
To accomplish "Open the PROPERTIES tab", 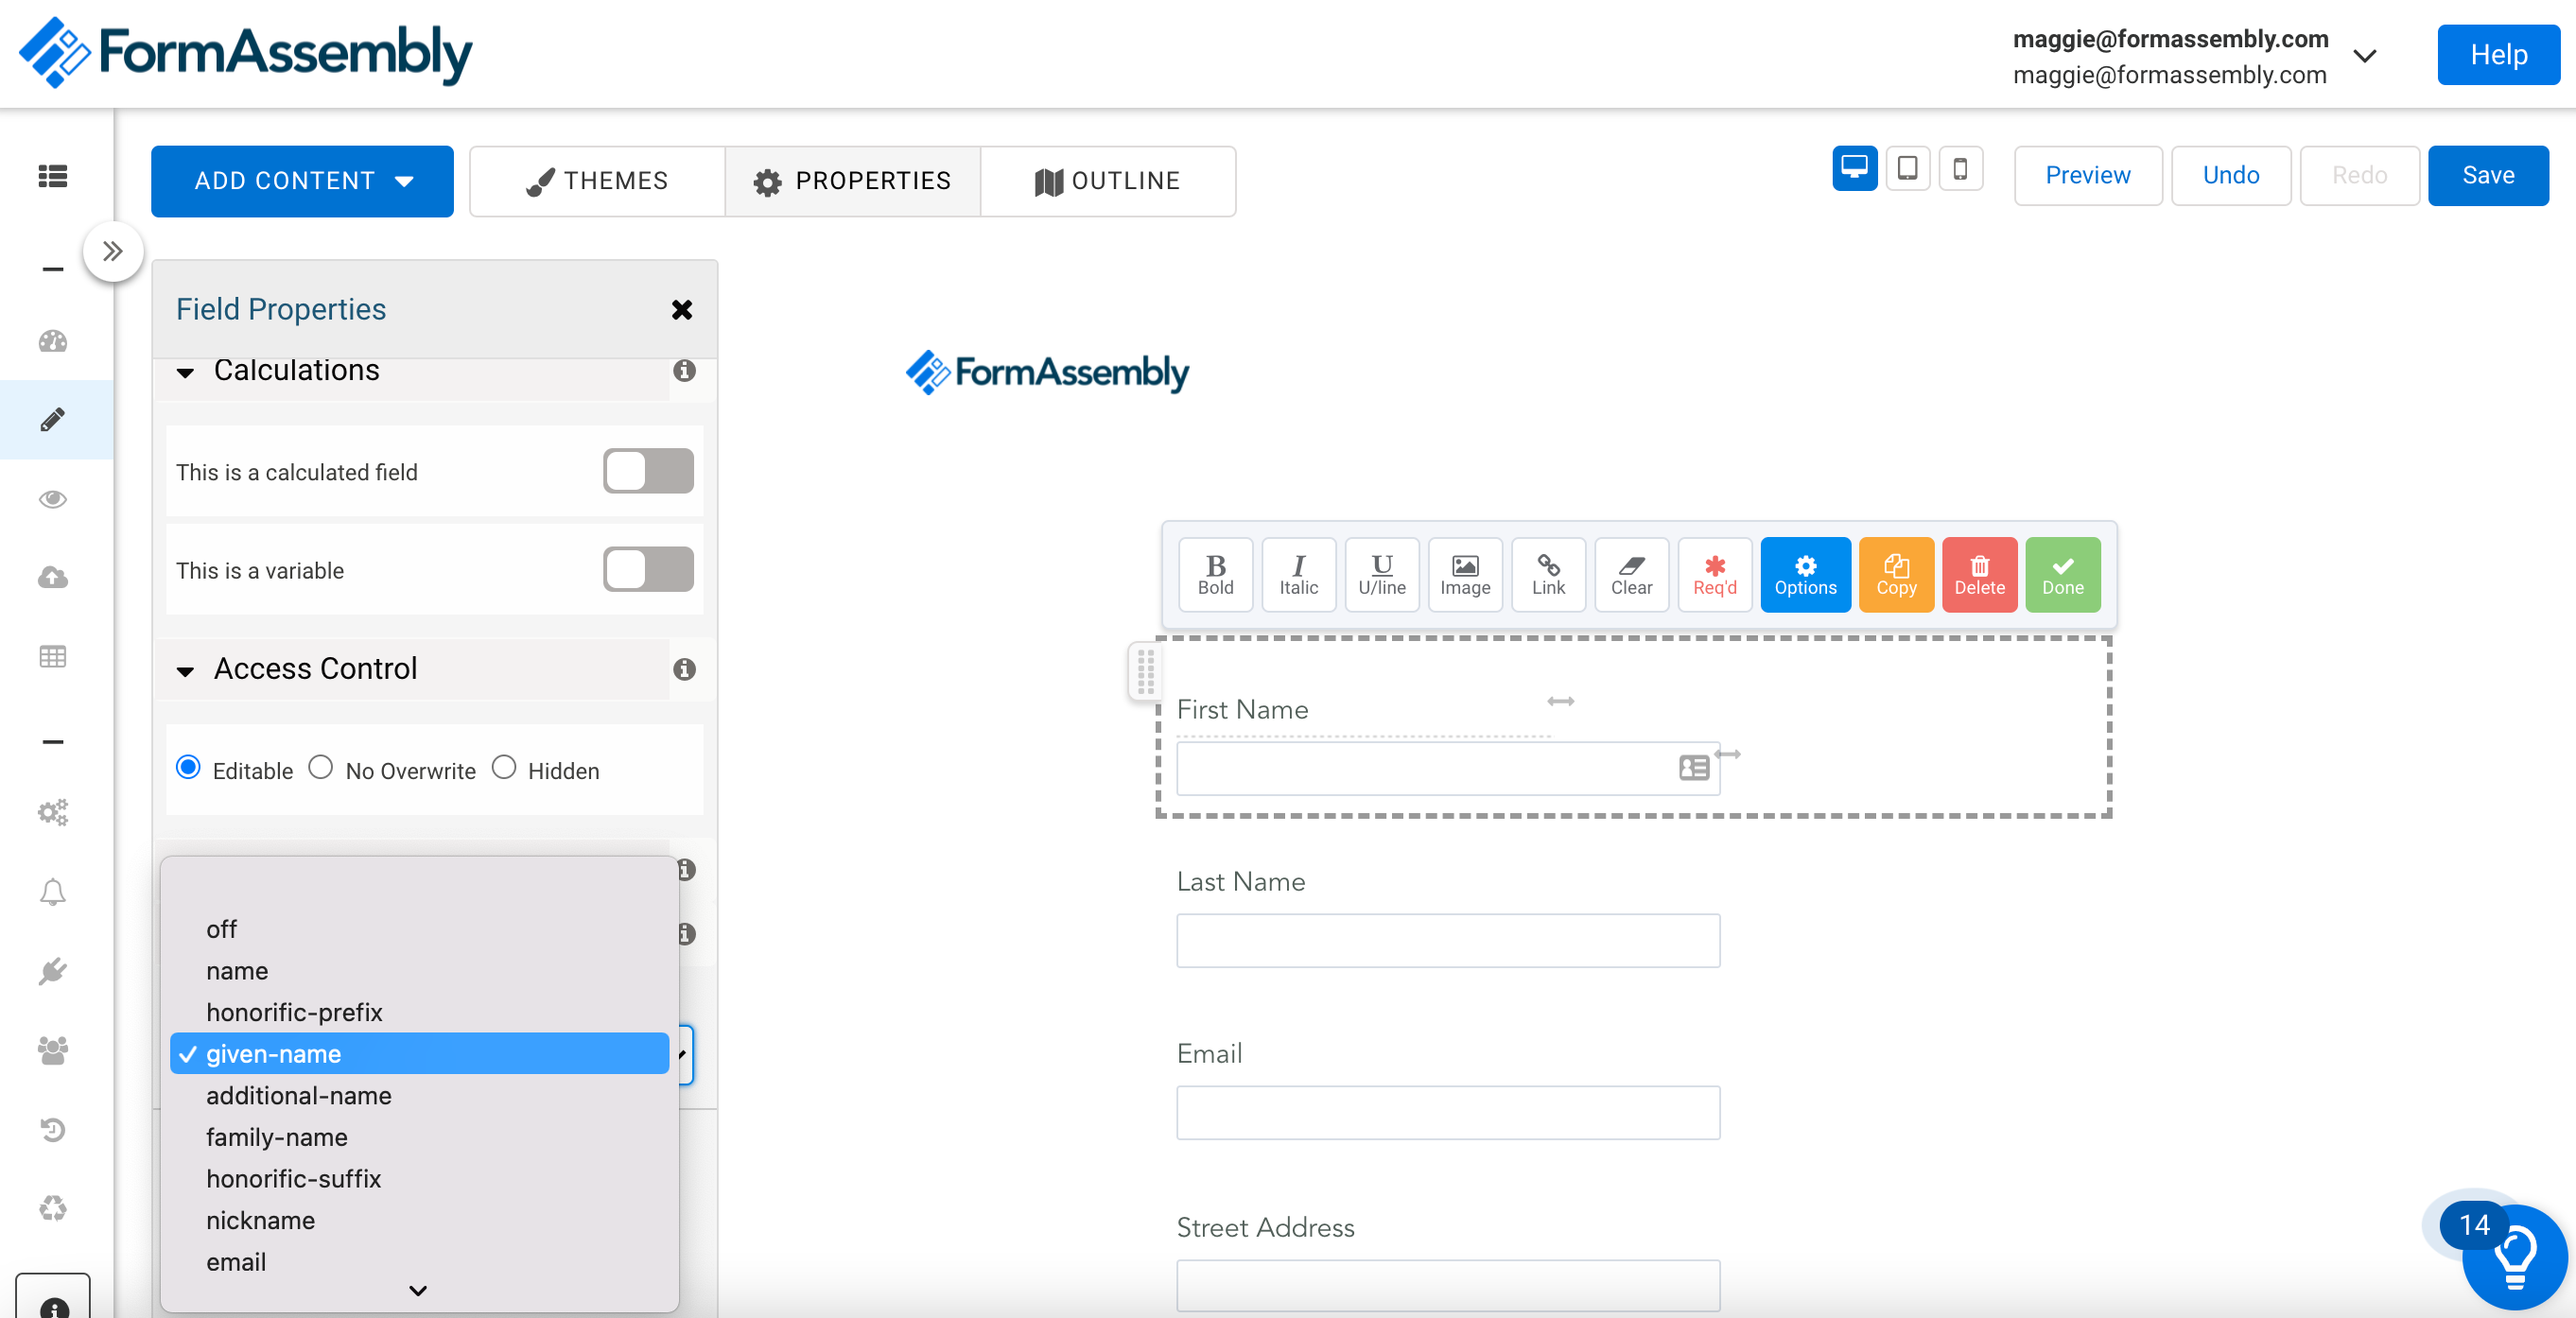I will coord(852,181).
